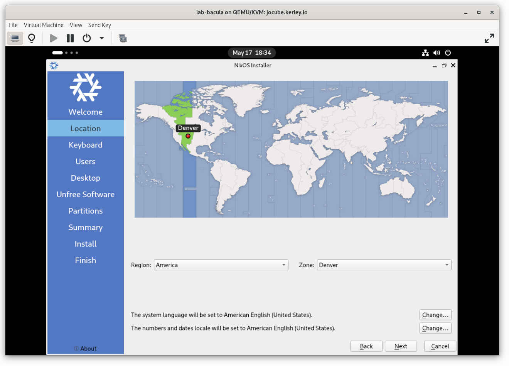Viewport: 509px width, 366px height.
Task: Open the May 17 18:34 clock
Action: point(252,53)
